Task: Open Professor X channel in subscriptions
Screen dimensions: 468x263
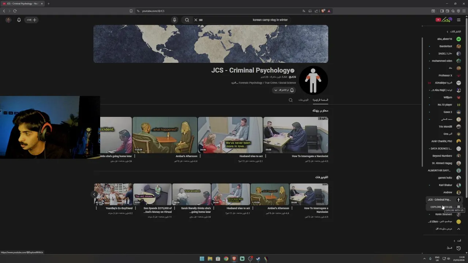Action: click(444, 76)
